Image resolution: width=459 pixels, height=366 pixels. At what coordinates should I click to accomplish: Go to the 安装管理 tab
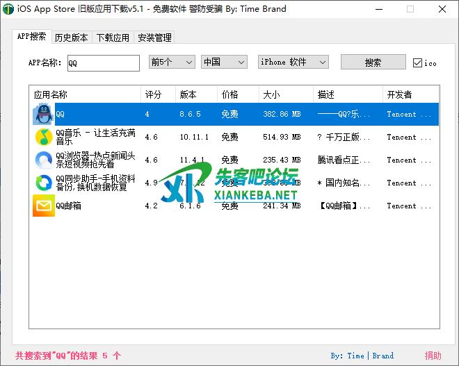(x=154, y=38)
